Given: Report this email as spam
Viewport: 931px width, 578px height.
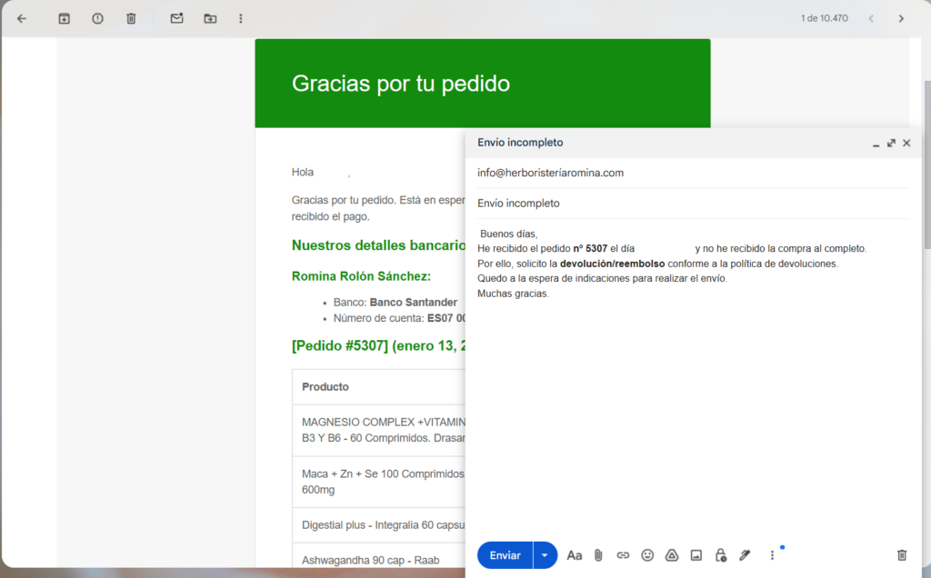Looking at the screenshot, I should (97, 18).
